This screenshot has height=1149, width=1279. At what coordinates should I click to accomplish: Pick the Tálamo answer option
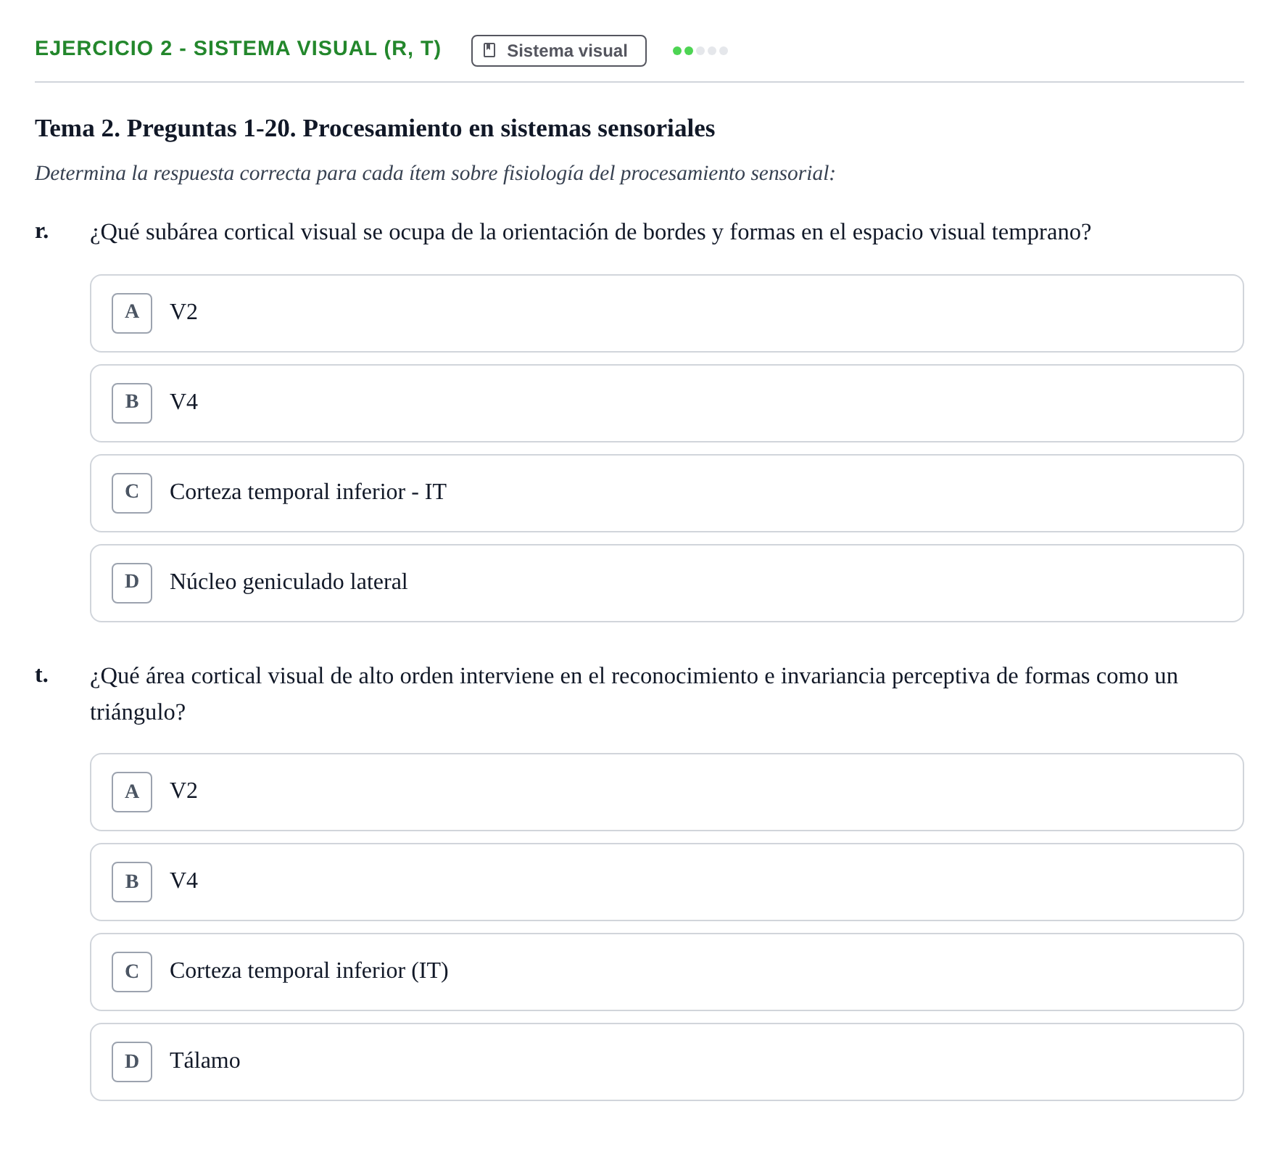click(667, 1062)
